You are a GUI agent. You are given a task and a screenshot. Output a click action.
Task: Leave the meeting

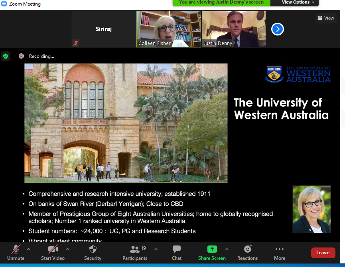click(323, 253)
